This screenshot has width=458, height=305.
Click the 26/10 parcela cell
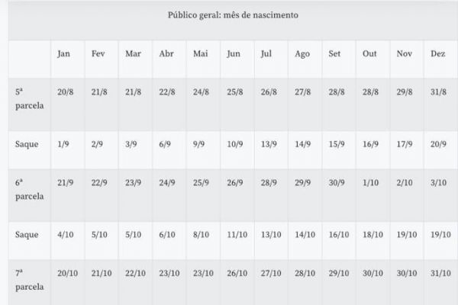click(237, 273)
